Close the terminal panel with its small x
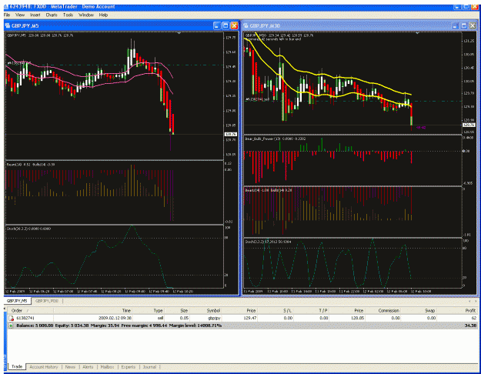The height and width of the screenshot is (374, 481). tap(5, 308)
